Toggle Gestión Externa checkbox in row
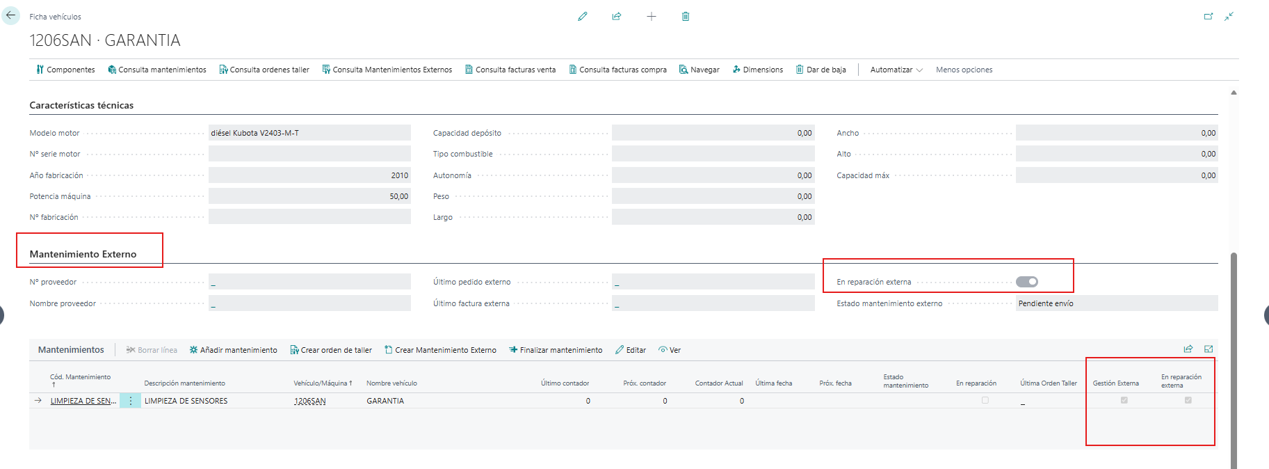1269x469 pixels. 1124,400
